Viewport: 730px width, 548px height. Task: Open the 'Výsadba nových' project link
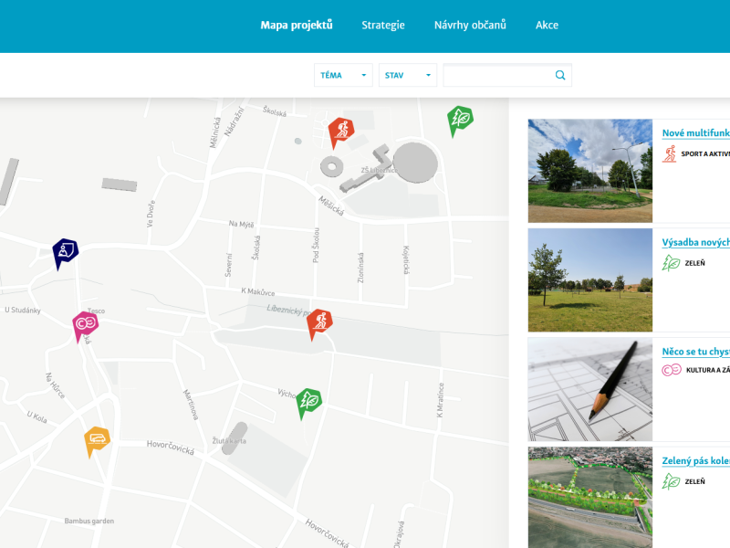point(695,243)
